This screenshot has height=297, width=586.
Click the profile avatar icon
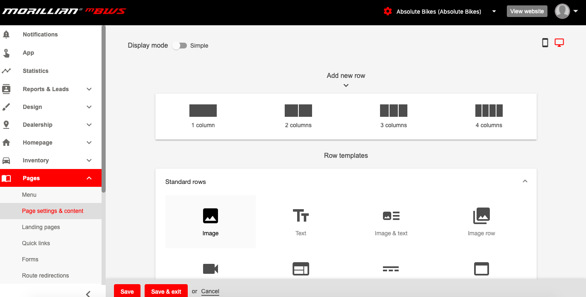[x=562, y=11]
